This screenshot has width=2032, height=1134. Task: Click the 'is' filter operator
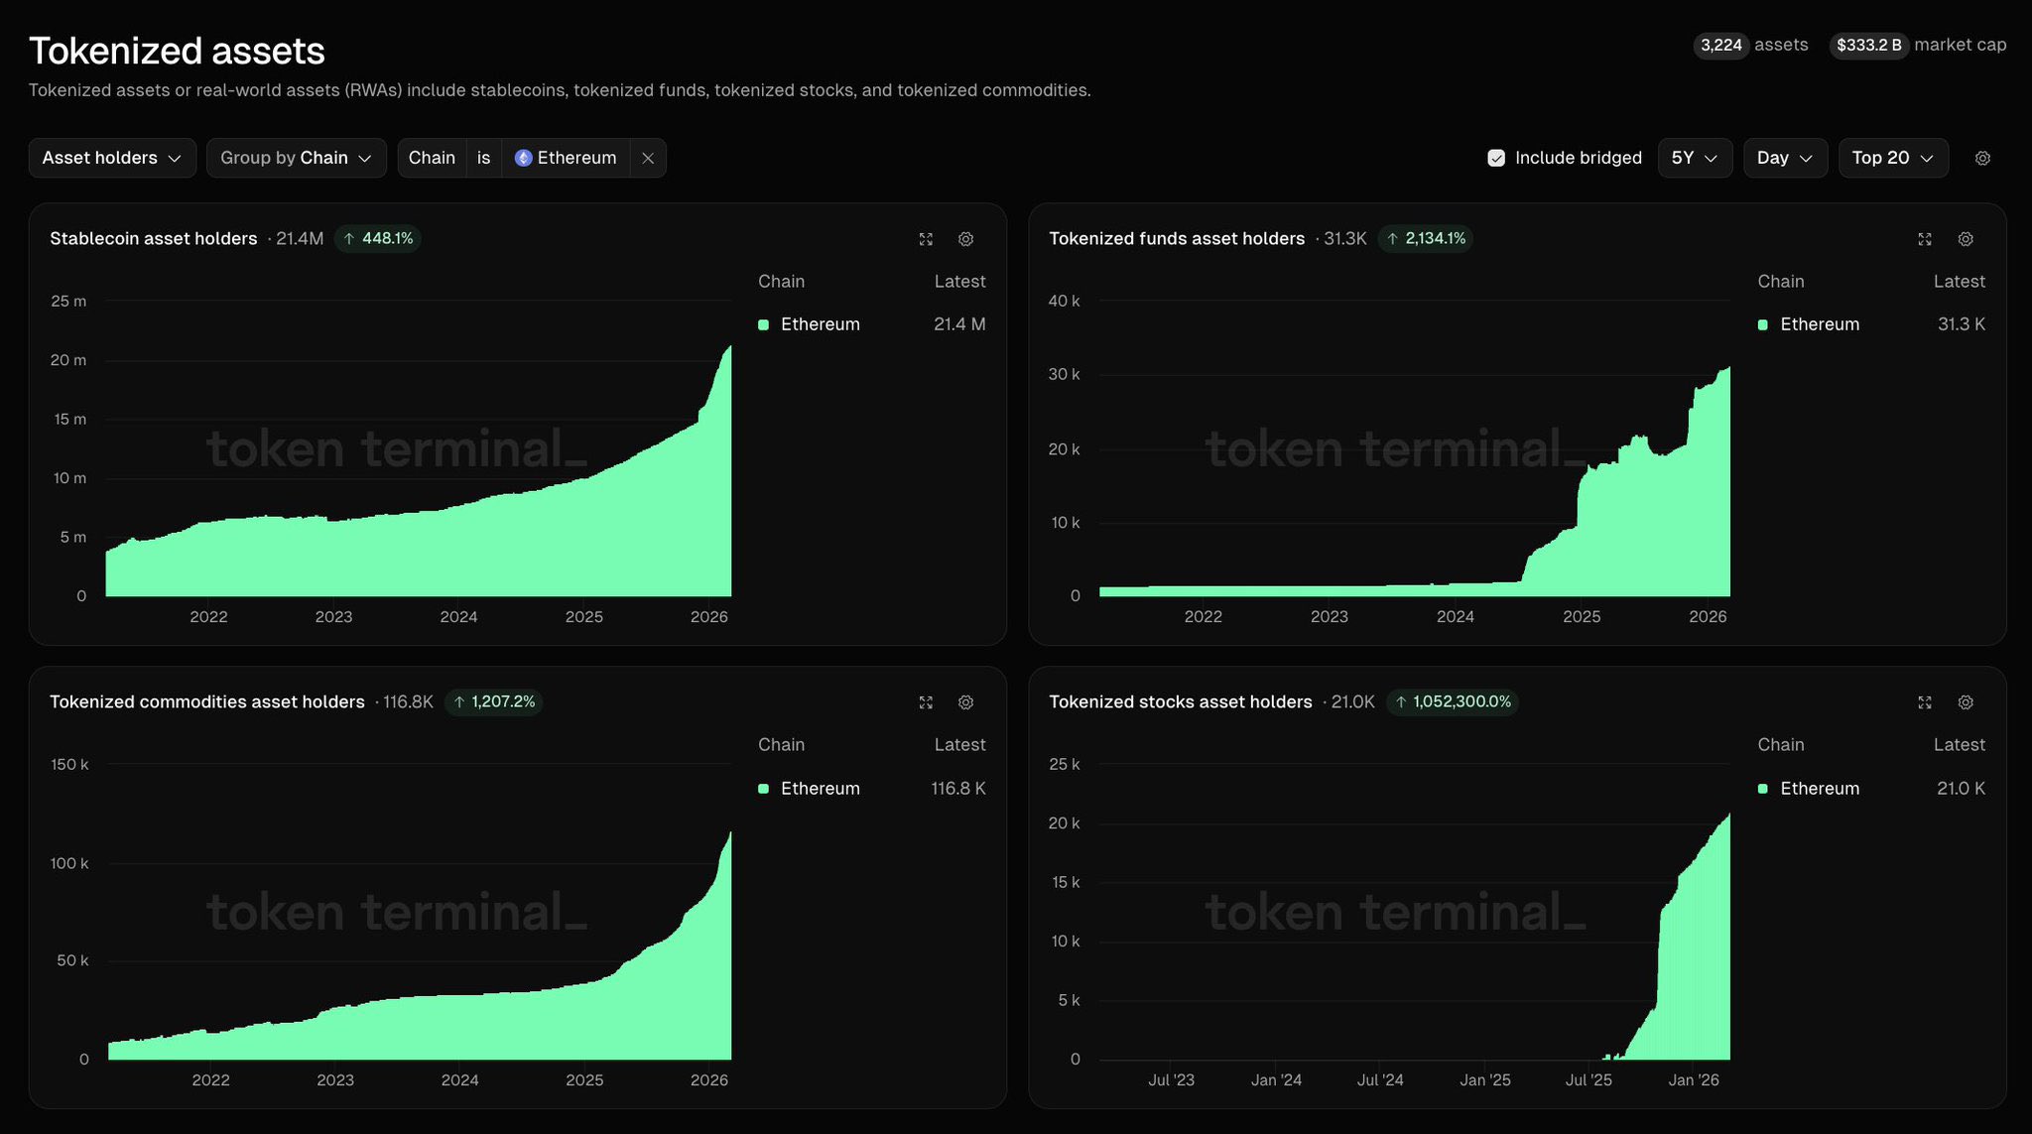[483, 159]
